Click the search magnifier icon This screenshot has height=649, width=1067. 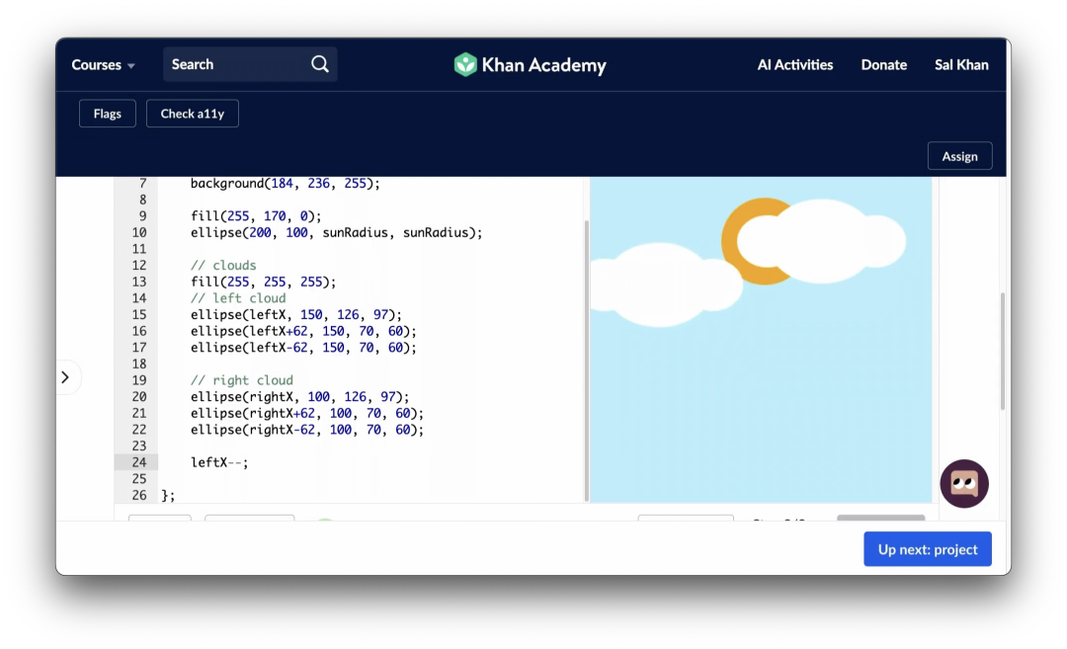tap(320, 64)
